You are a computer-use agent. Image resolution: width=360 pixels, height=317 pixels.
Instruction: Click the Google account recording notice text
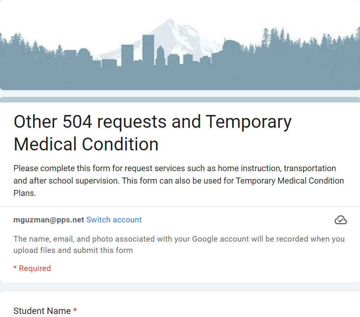click(x=179, y=245)
